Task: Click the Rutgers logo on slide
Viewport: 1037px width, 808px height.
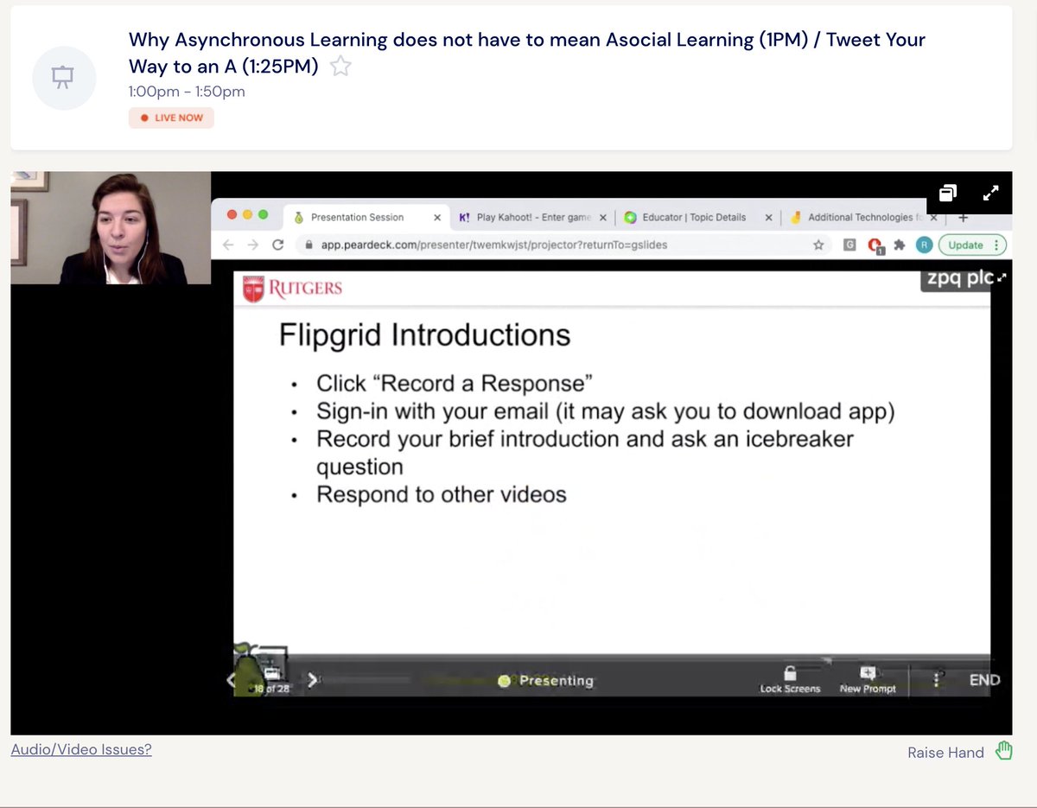Action: pyautogui.click(x=293, y=289)
